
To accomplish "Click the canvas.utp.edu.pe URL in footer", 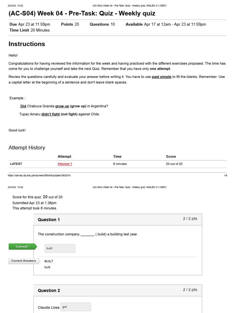I will [x=39, y=175].
